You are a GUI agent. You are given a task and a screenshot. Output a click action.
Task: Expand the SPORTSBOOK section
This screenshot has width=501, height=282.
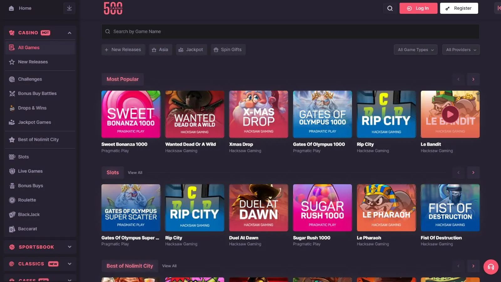(70, 247)
